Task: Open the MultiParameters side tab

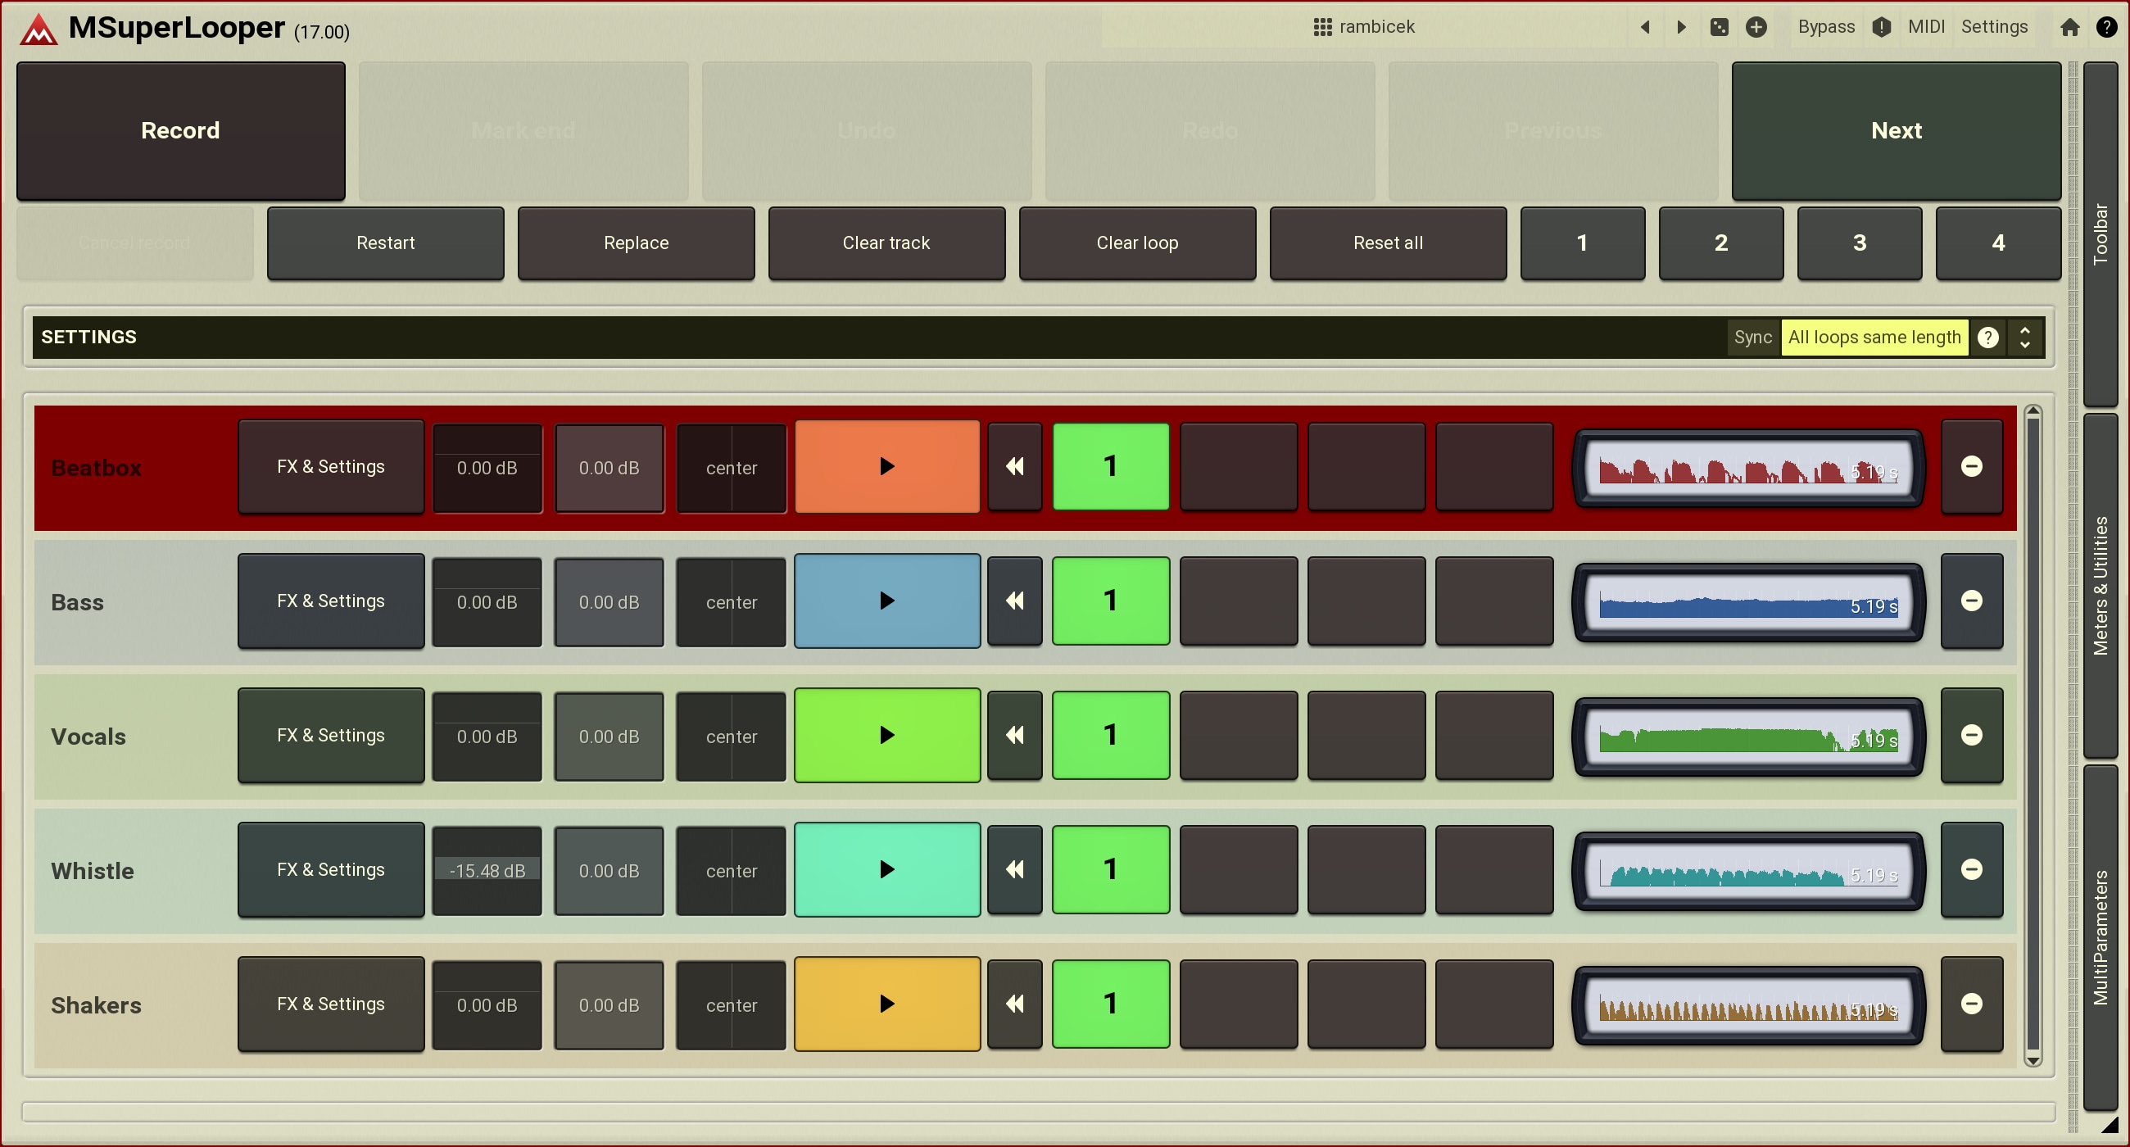Action: (2101, 936)
